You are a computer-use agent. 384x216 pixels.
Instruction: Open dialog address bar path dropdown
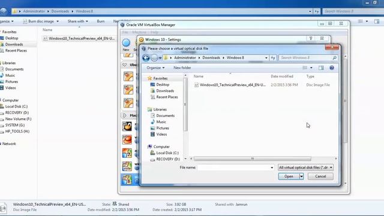coord(266,58)
